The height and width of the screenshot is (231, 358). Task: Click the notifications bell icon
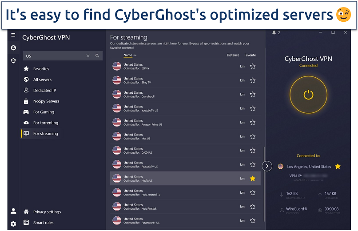click(274, 32)
